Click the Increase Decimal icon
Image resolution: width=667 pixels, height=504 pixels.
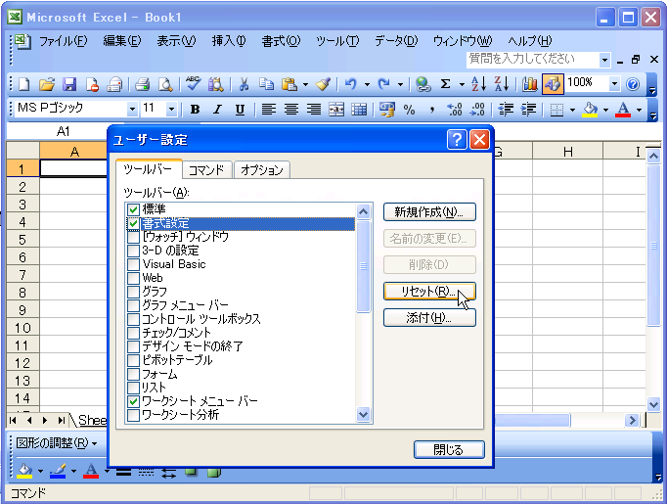tap(455, 110)
